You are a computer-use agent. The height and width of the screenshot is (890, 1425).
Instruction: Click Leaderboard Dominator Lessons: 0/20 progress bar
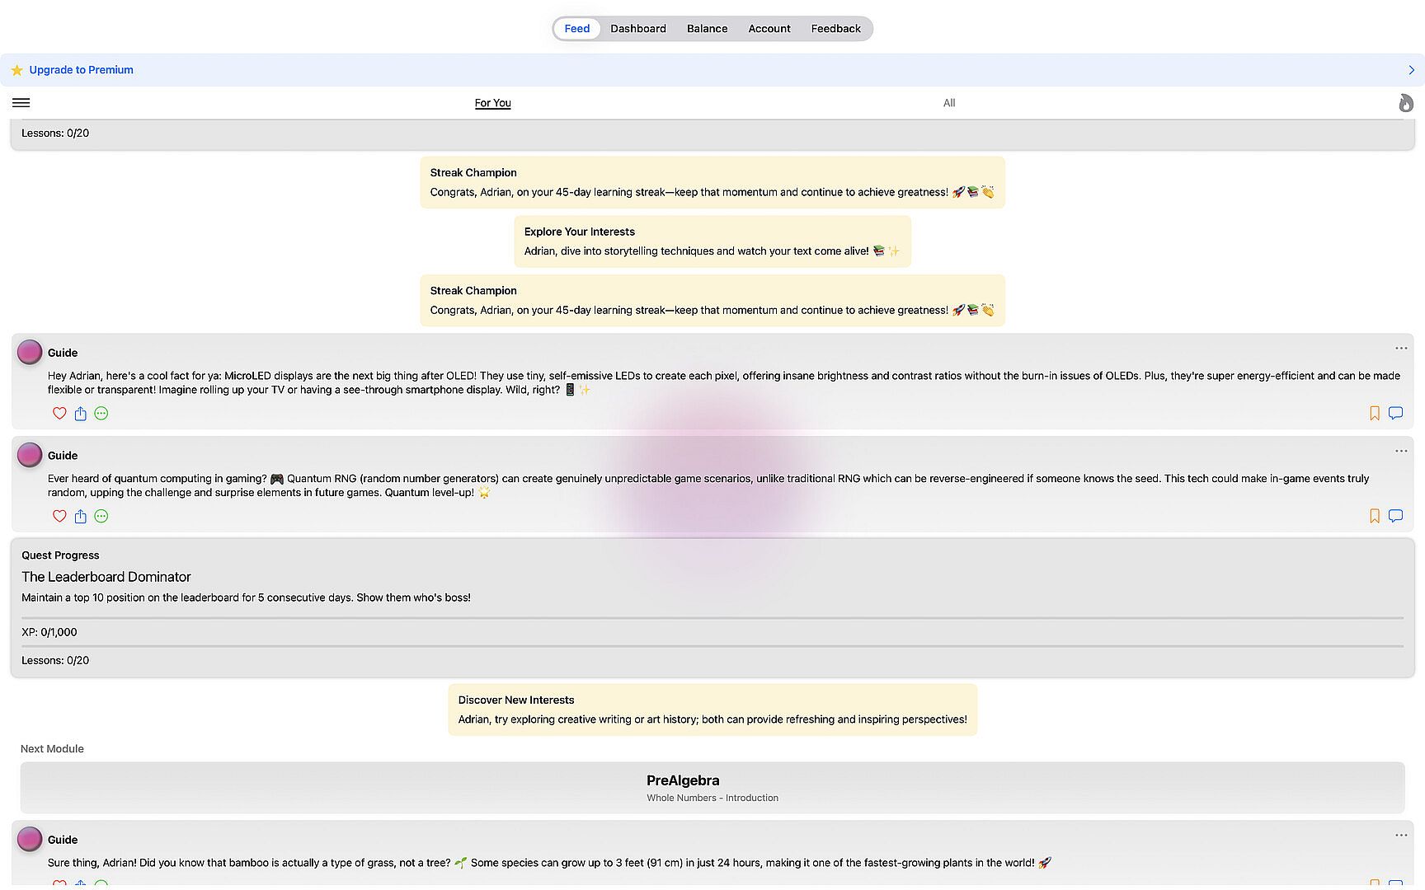[712, 646]
